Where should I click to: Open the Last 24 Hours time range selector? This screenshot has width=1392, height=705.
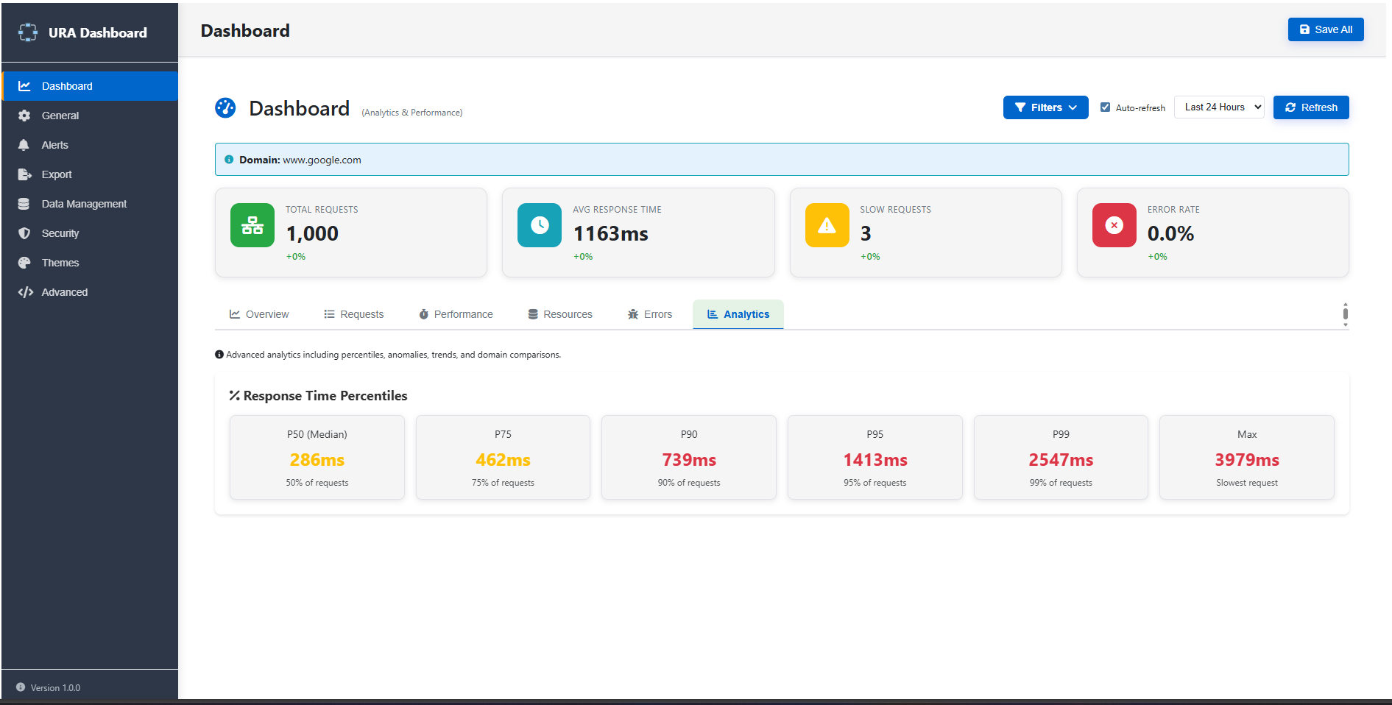1219,107
